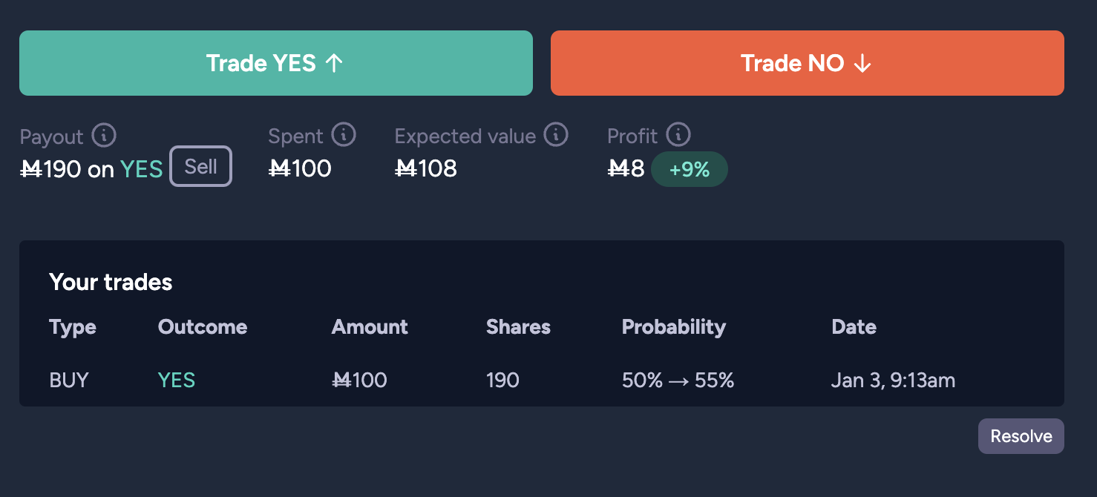Click the YES outcome in trade row
1097x497 pixels.
177,381
